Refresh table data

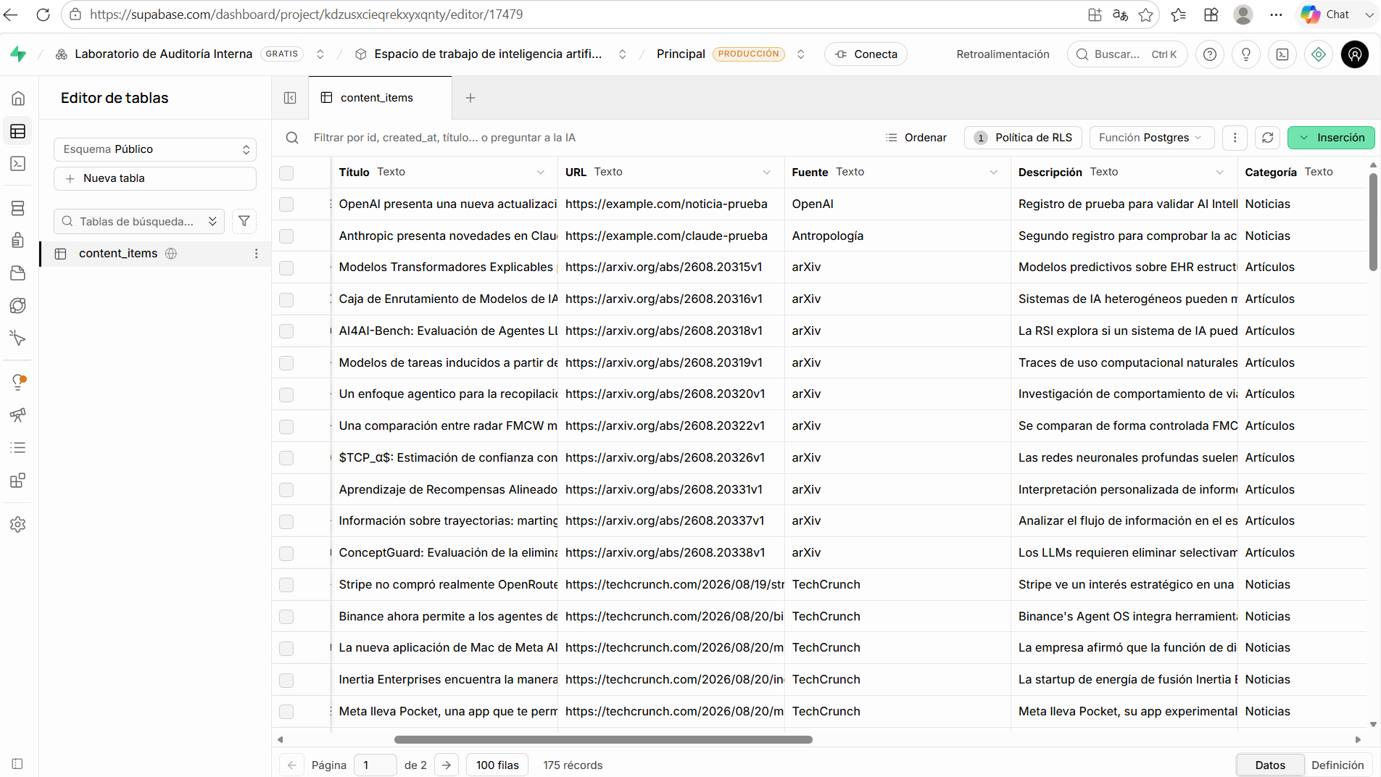[1267, 138]
